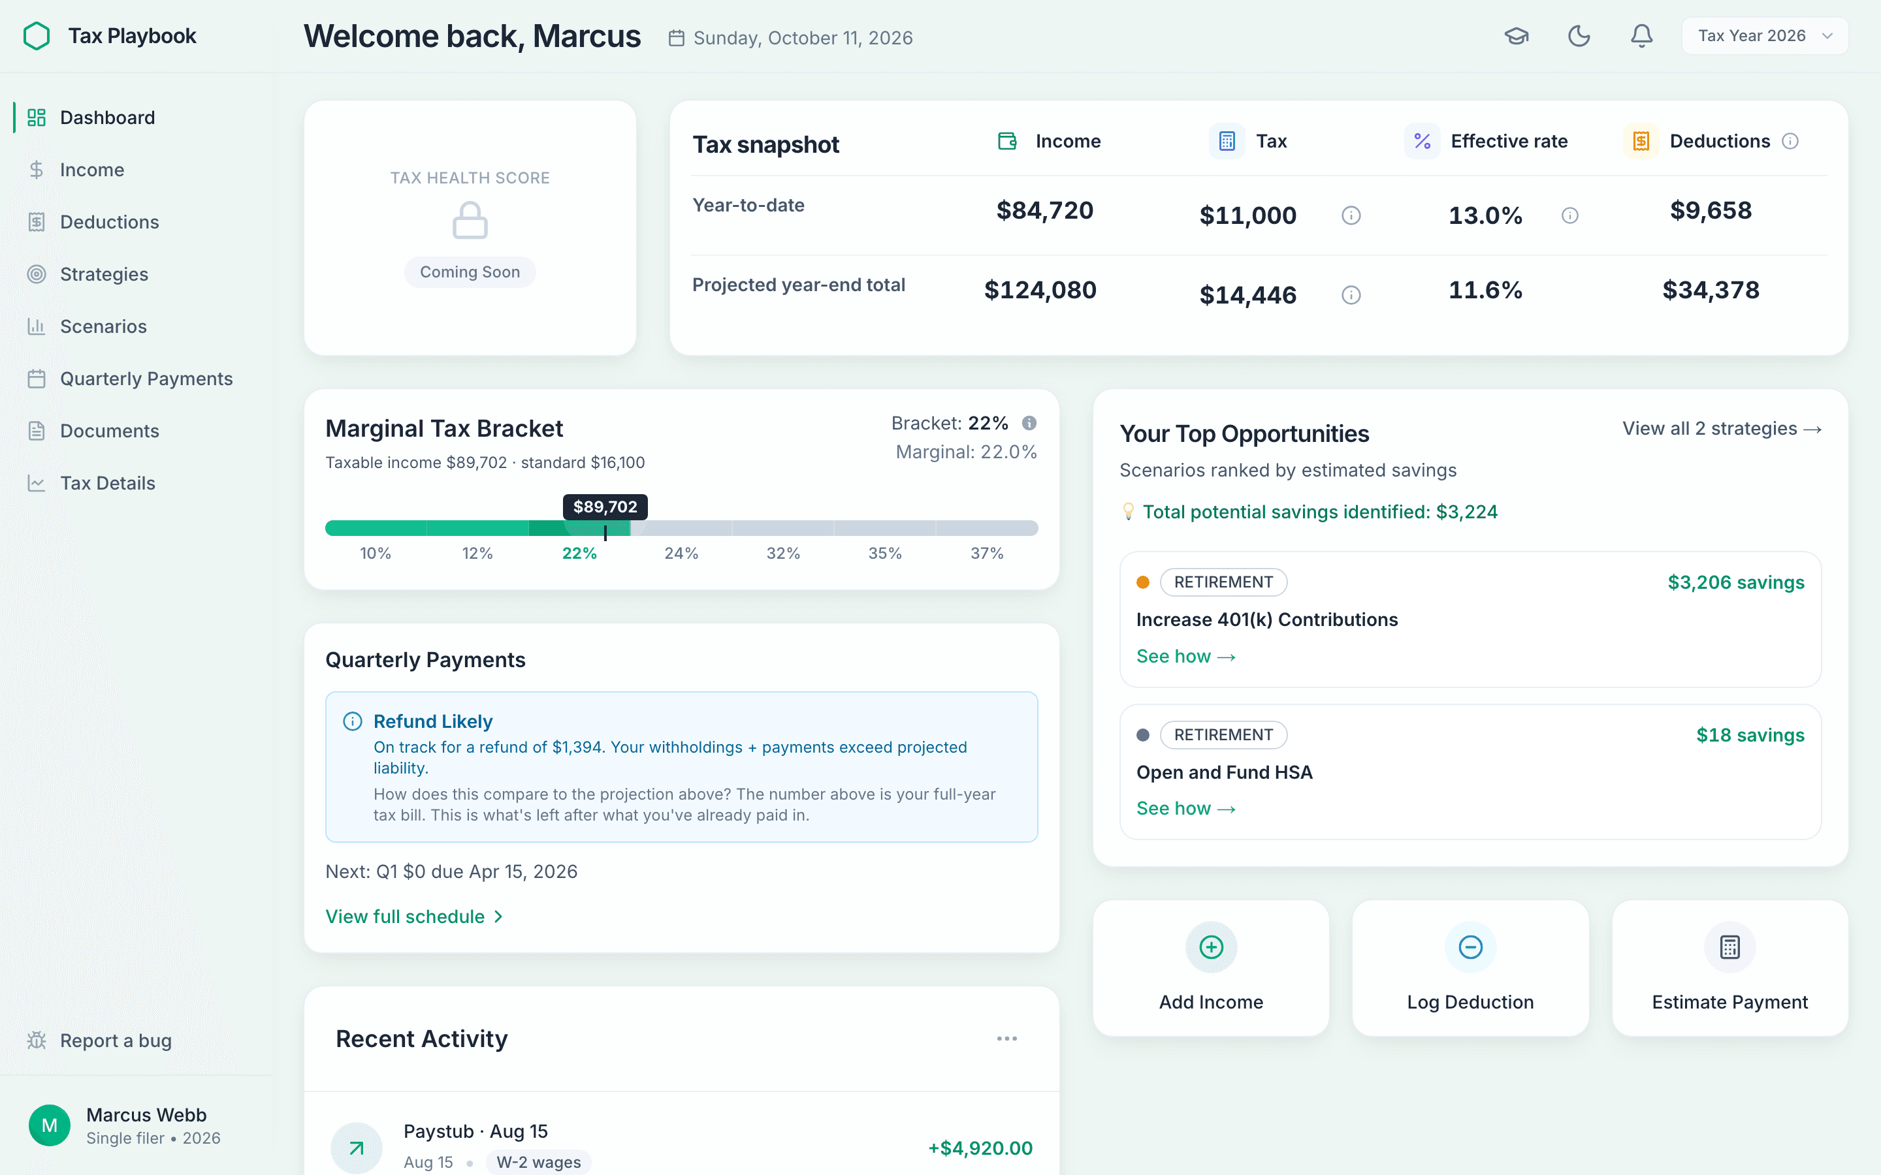Open Tax Details in the sidebar
This screenshot has height=1175, width=1881.
pyautogui.click(x=136, y=482)
